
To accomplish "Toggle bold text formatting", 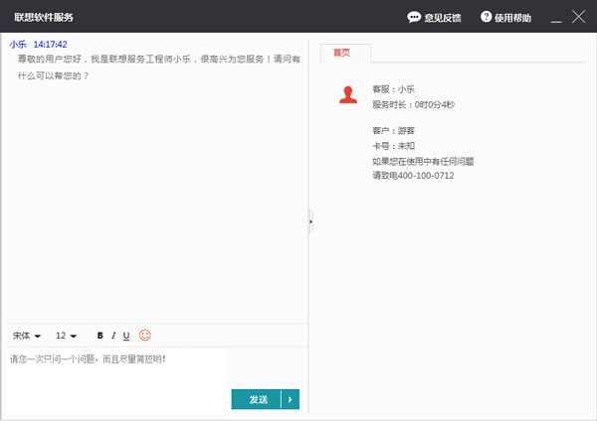I will tap(100, 336).
